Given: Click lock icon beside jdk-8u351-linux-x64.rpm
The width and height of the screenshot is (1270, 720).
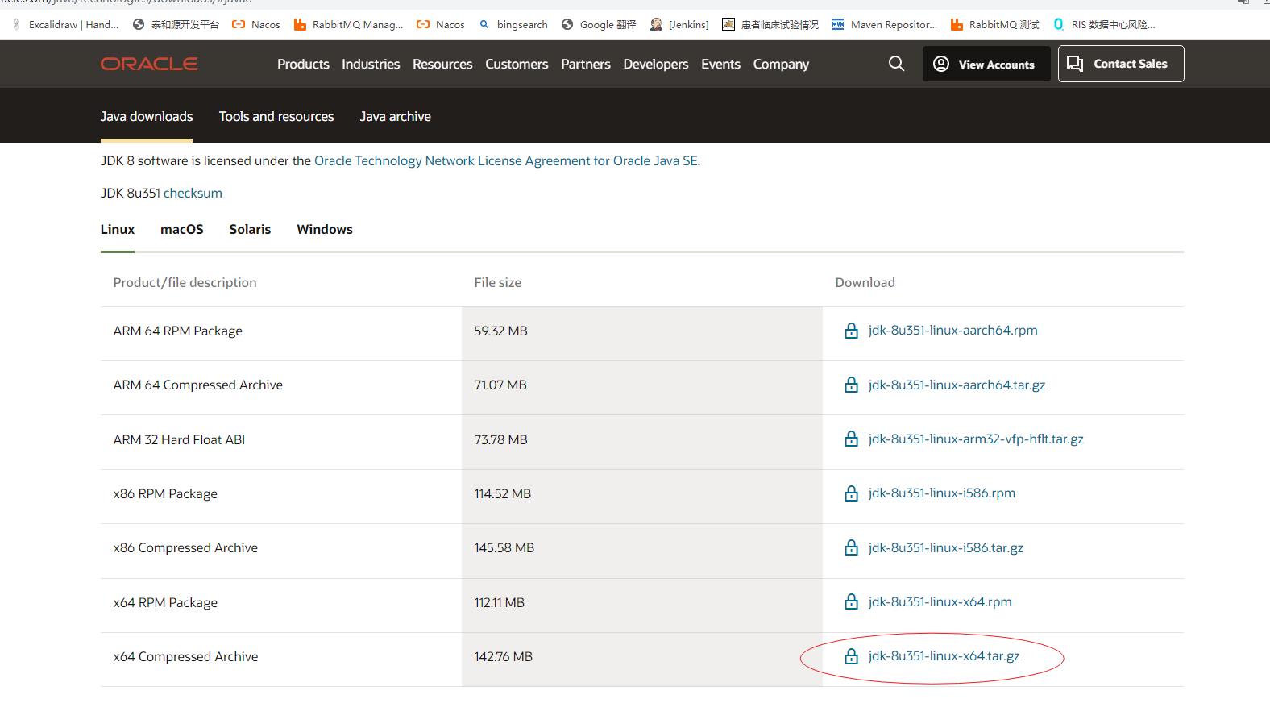Looking at the screenshot, I should coord(851,602).
